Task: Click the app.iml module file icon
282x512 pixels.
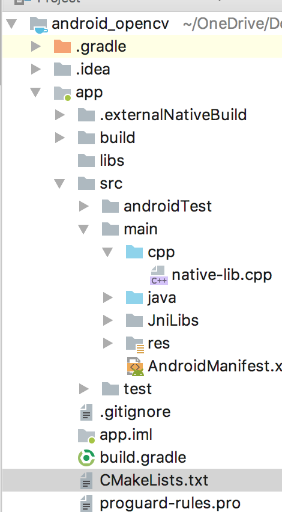Action: 86,436
